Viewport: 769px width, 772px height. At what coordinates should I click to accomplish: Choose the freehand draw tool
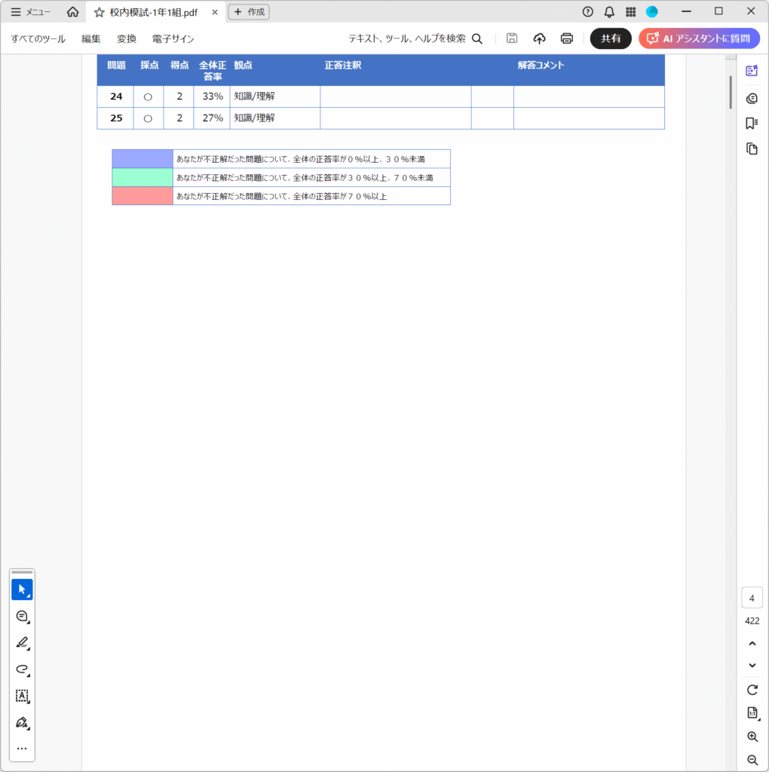click(22, 669)
